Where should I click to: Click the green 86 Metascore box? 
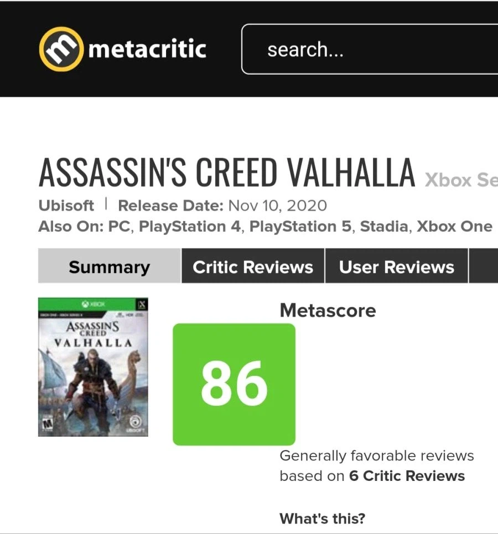coord(234,384)
